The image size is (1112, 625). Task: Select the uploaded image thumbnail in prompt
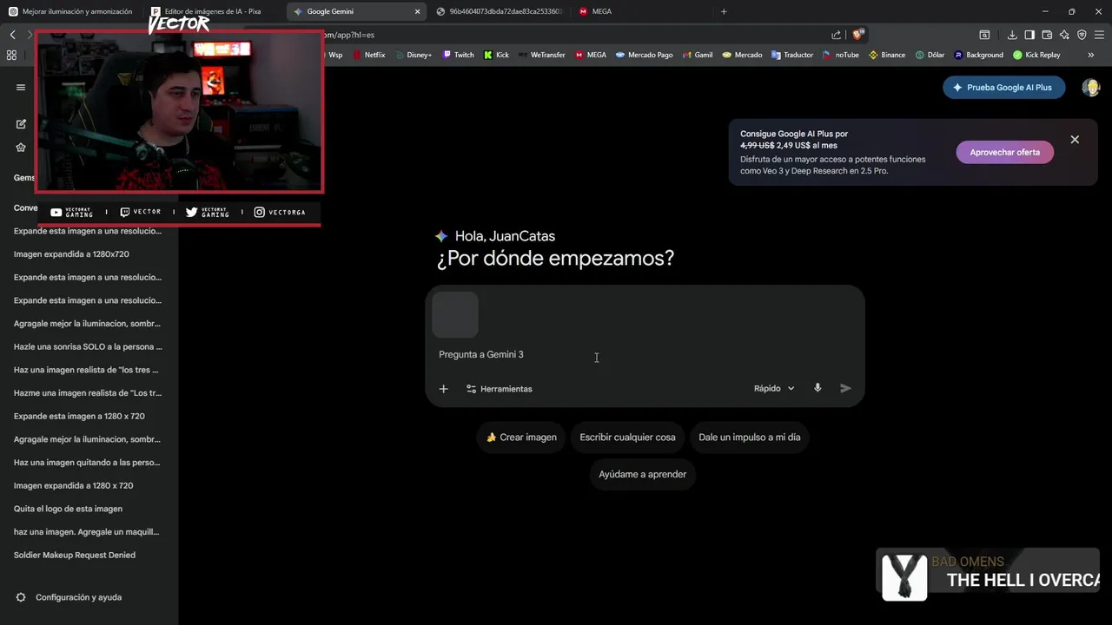[455, 314]
